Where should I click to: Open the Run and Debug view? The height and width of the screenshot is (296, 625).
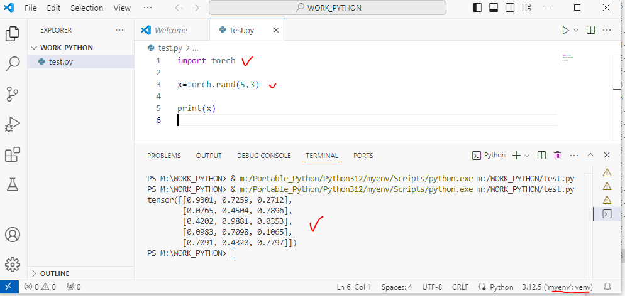13,124
